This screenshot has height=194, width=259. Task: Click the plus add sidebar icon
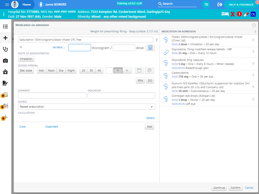coord(5,38)
